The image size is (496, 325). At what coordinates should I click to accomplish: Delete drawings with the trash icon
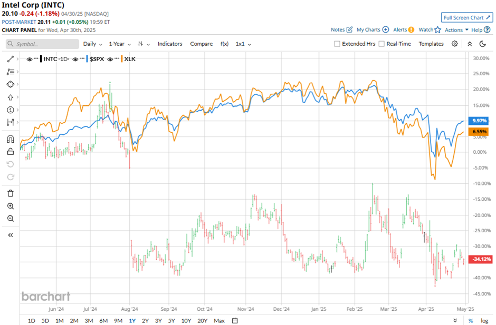point(11,193)
